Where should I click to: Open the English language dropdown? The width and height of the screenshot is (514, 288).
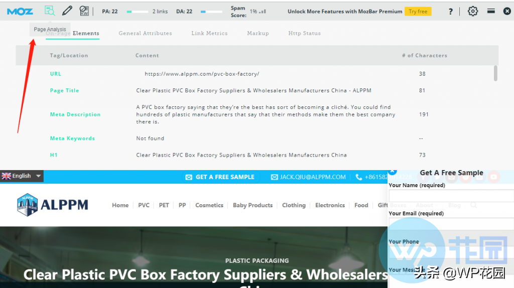click(x=22, y=176)
